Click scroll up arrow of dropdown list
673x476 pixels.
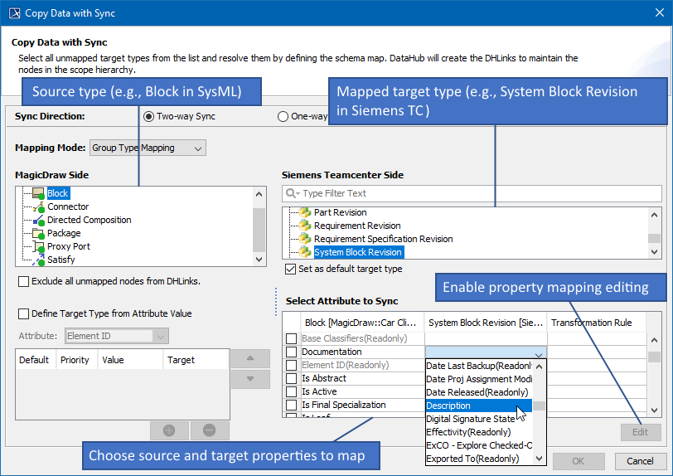pyautogui.click(x=540, y=367)
